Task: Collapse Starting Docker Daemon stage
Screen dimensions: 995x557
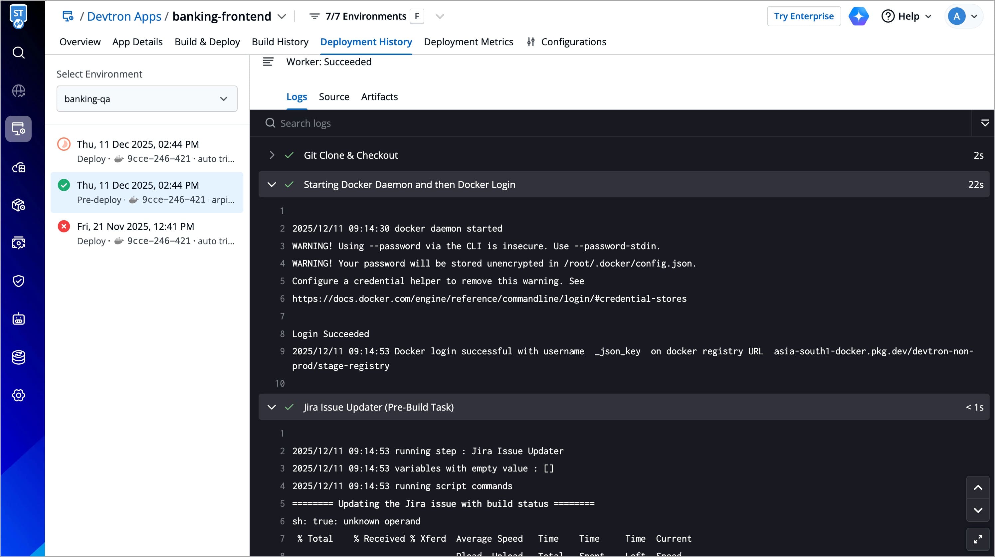Action: click(272, 185)
